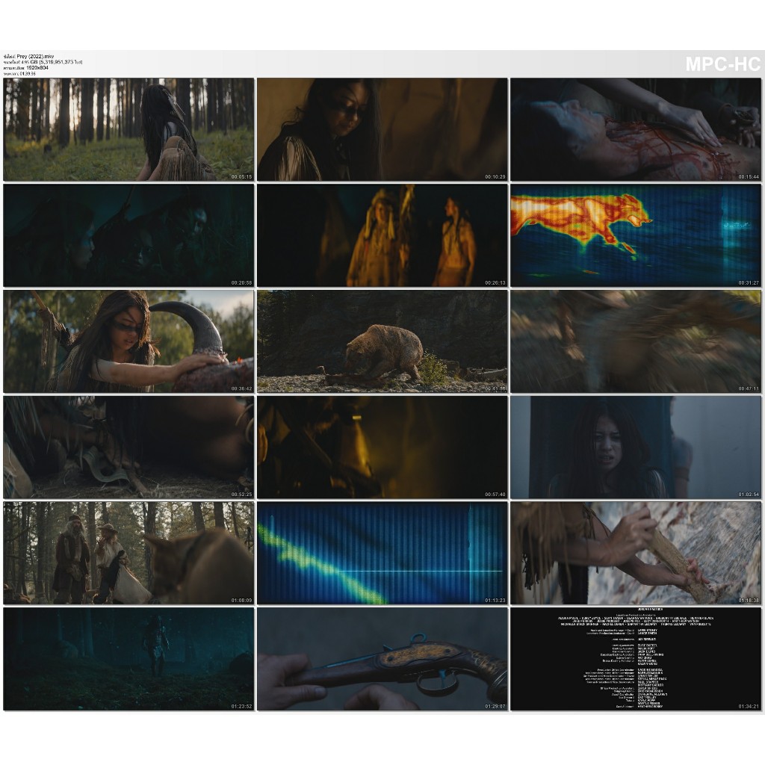Select the thermal vision animal thumbnail at 00:31:27
The height and width of the screenshot is (765, 765).
tap(635, 235)
